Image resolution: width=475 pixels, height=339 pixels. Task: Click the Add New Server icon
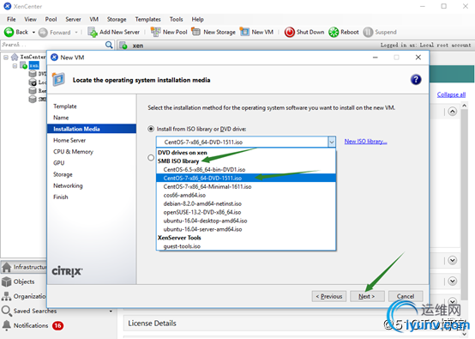click(x=93, y=32)
